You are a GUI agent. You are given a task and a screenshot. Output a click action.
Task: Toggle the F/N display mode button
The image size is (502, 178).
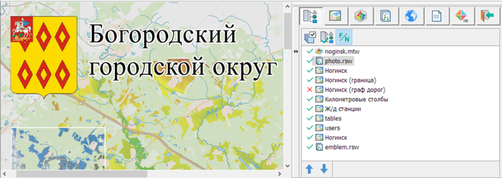click(343, 37)
